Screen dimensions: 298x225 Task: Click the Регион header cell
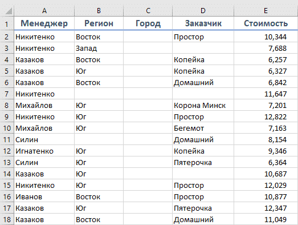pyautogui.click(x=99, y=23)
